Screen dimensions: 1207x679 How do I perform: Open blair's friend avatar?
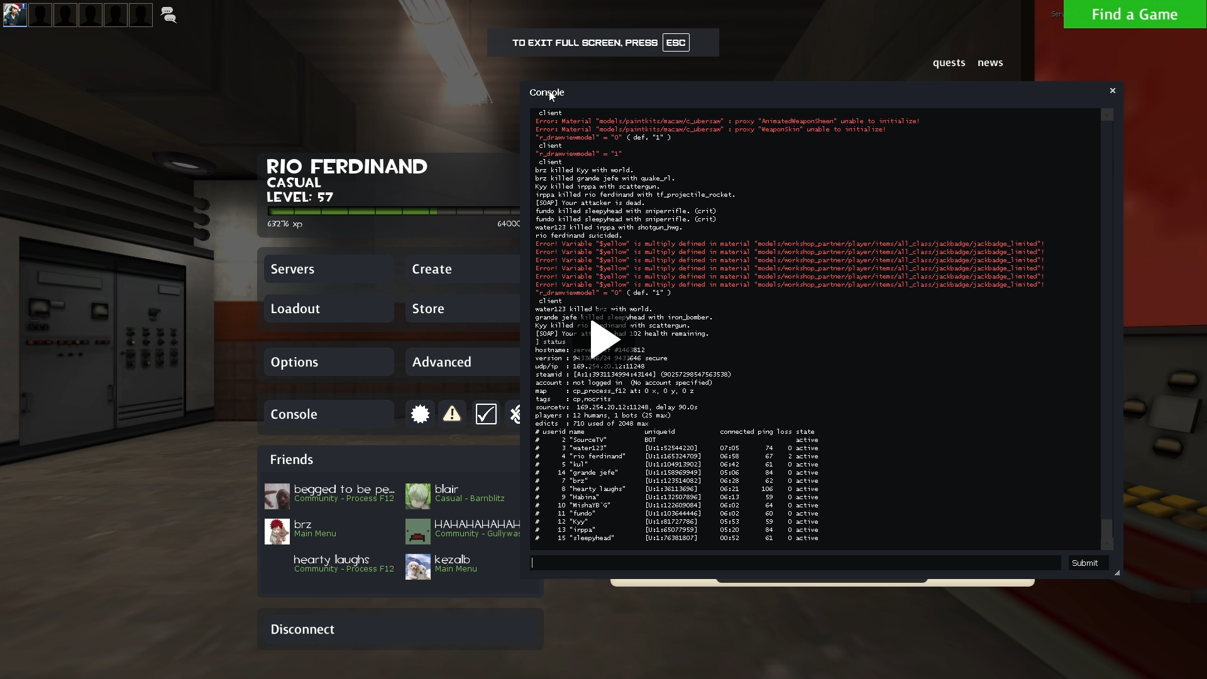(417, 496)
